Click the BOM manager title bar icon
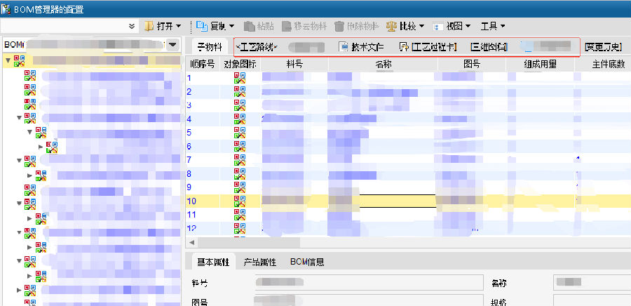This screenshot has width=631, height=306. pos(6,9)
